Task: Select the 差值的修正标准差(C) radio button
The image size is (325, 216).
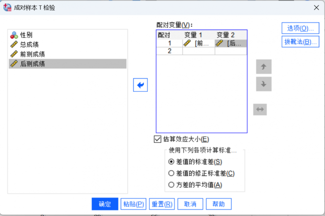Action: tap(171, 173)
